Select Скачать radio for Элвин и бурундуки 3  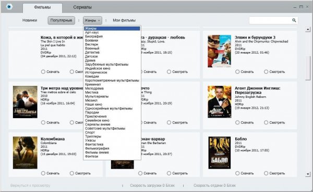237,72
